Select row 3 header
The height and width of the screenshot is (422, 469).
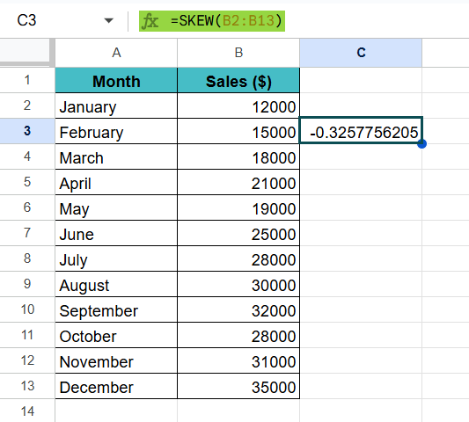pyautogui.click(x=27, y=131)
